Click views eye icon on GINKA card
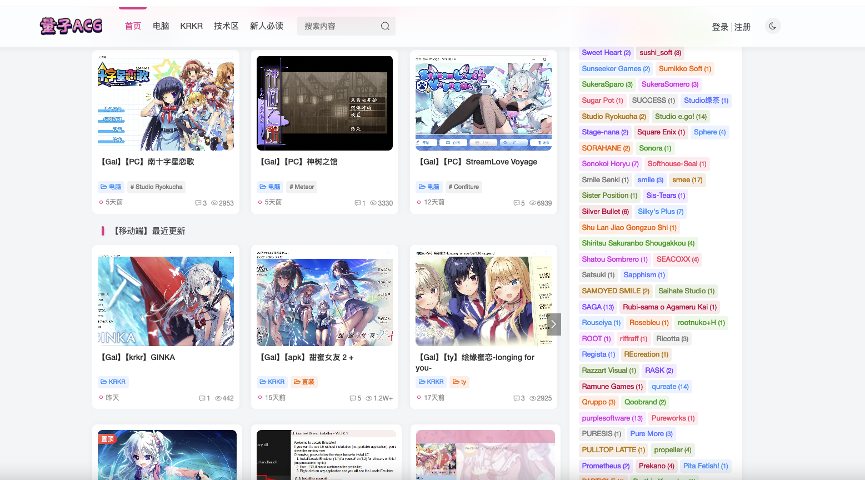Viewport: 865px width, 480px height. (x=218, y=398)
